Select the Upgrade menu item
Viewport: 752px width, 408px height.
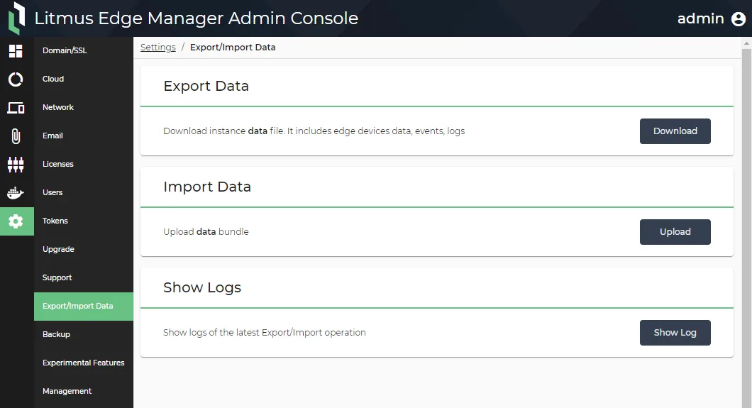(x=84, y=249)
